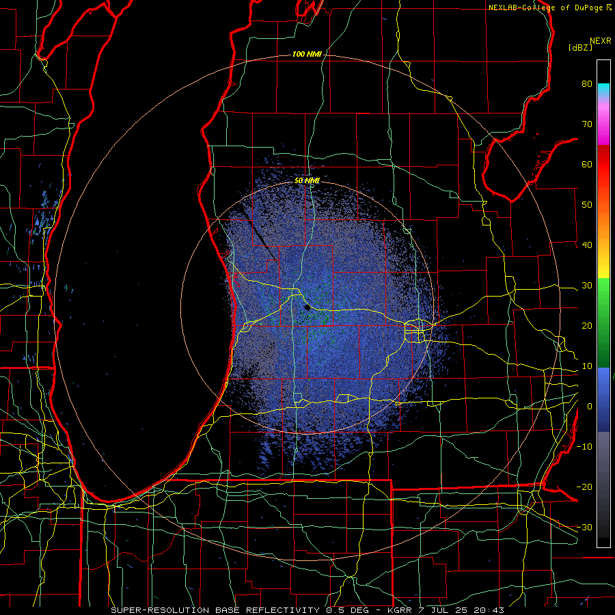Viewport: 615px width, 615px height.
Task: Click the 0 dBZ scale value
Action: [x=590, y=407]
